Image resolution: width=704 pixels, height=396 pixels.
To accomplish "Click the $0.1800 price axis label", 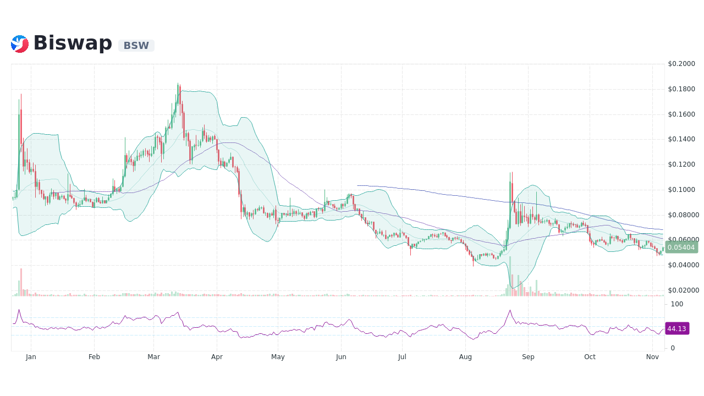I will [681, 89].
